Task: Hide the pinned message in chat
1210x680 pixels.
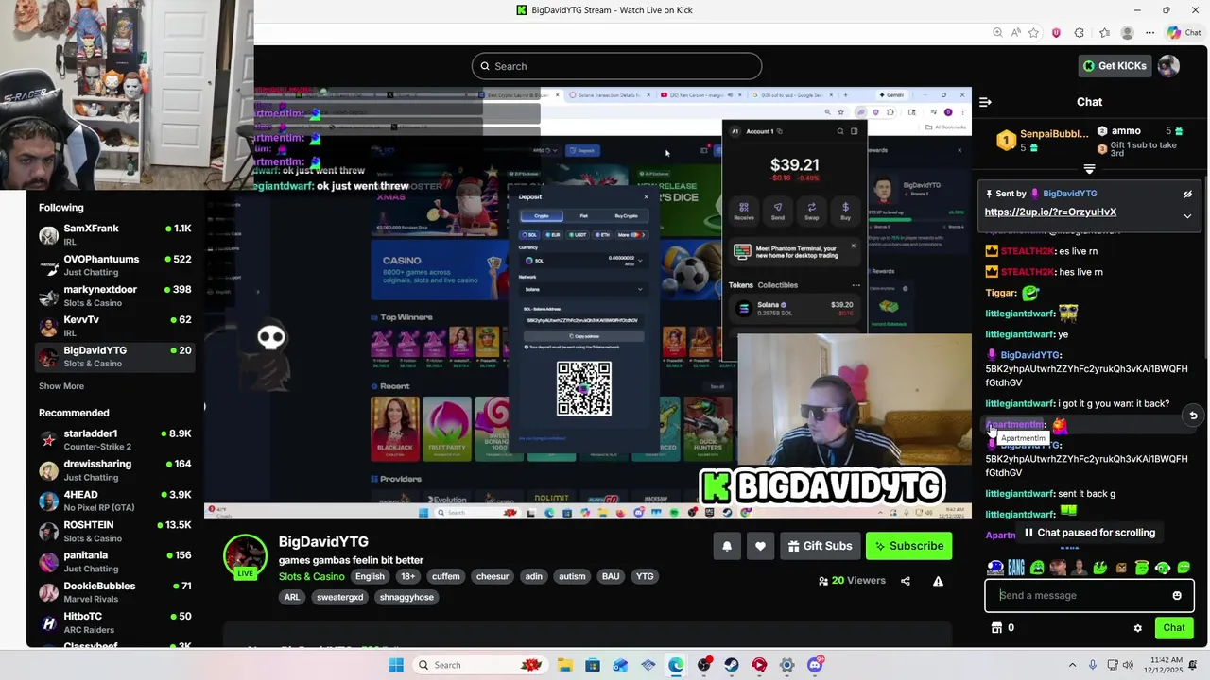Action: [x=1187, y=194]
